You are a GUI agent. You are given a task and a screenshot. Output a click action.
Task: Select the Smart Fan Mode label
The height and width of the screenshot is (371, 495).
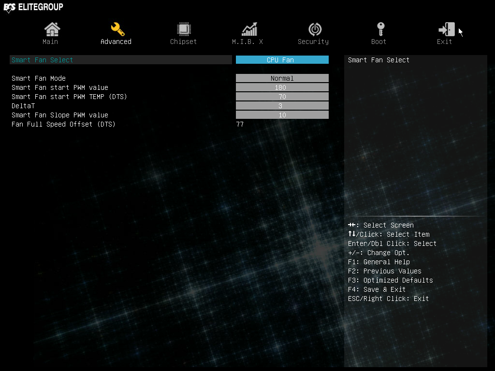39,78
